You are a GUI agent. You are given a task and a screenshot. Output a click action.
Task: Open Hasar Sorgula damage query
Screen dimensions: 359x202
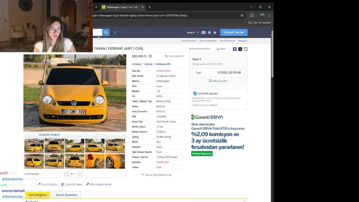[x=48, y=184]
